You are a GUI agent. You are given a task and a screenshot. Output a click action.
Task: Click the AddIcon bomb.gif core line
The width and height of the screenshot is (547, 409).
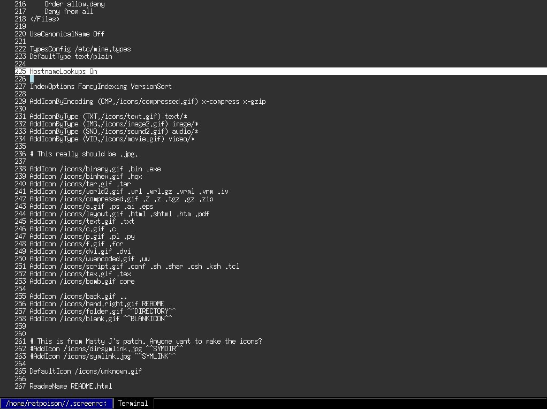pos(82,281)
